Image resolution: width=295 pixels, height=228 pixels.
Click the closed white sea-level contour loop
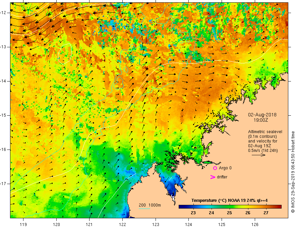tap(65, 54)
